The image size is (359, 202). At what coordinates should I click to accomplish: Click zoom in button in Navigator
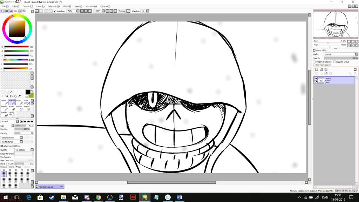pyautogui.click(x=353, y=41)
